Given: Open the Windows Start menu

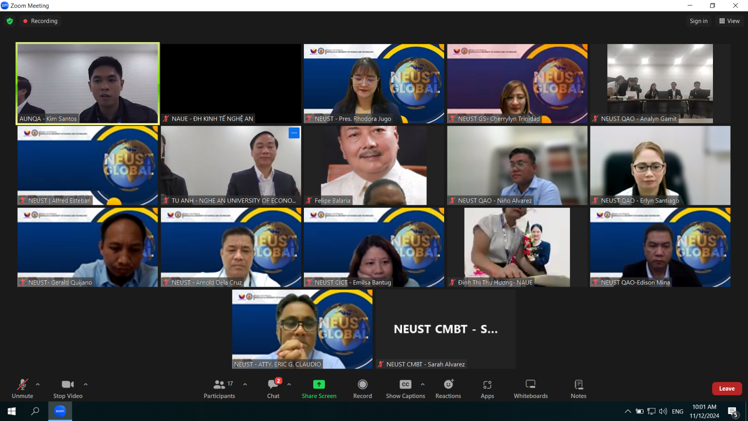Looking at the screenshot, I should click(12, 411).
